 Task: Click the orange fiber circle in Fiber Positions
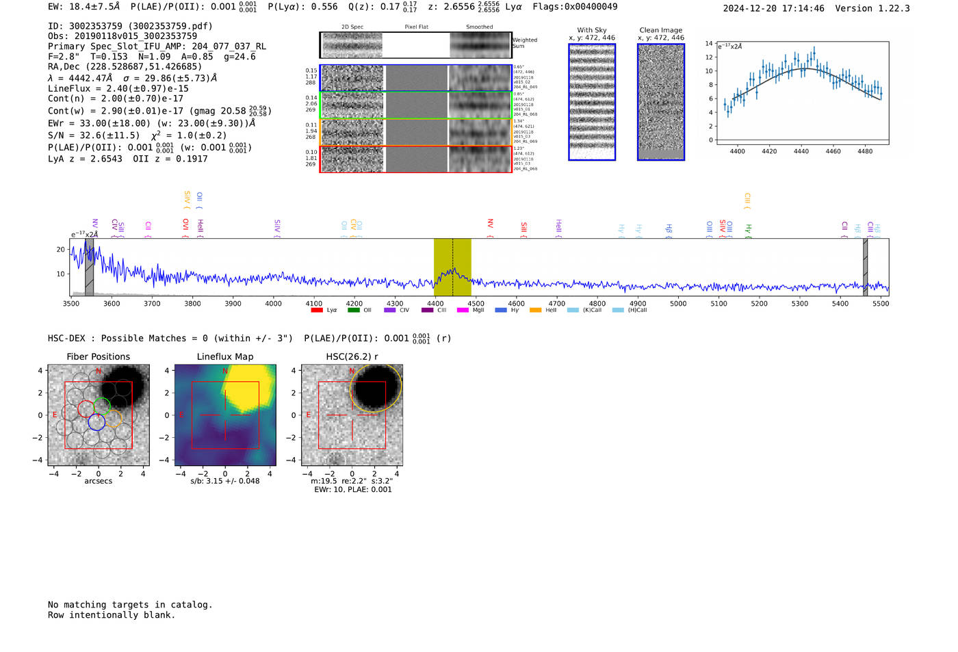pyautogui.click(x=113, y=419)
